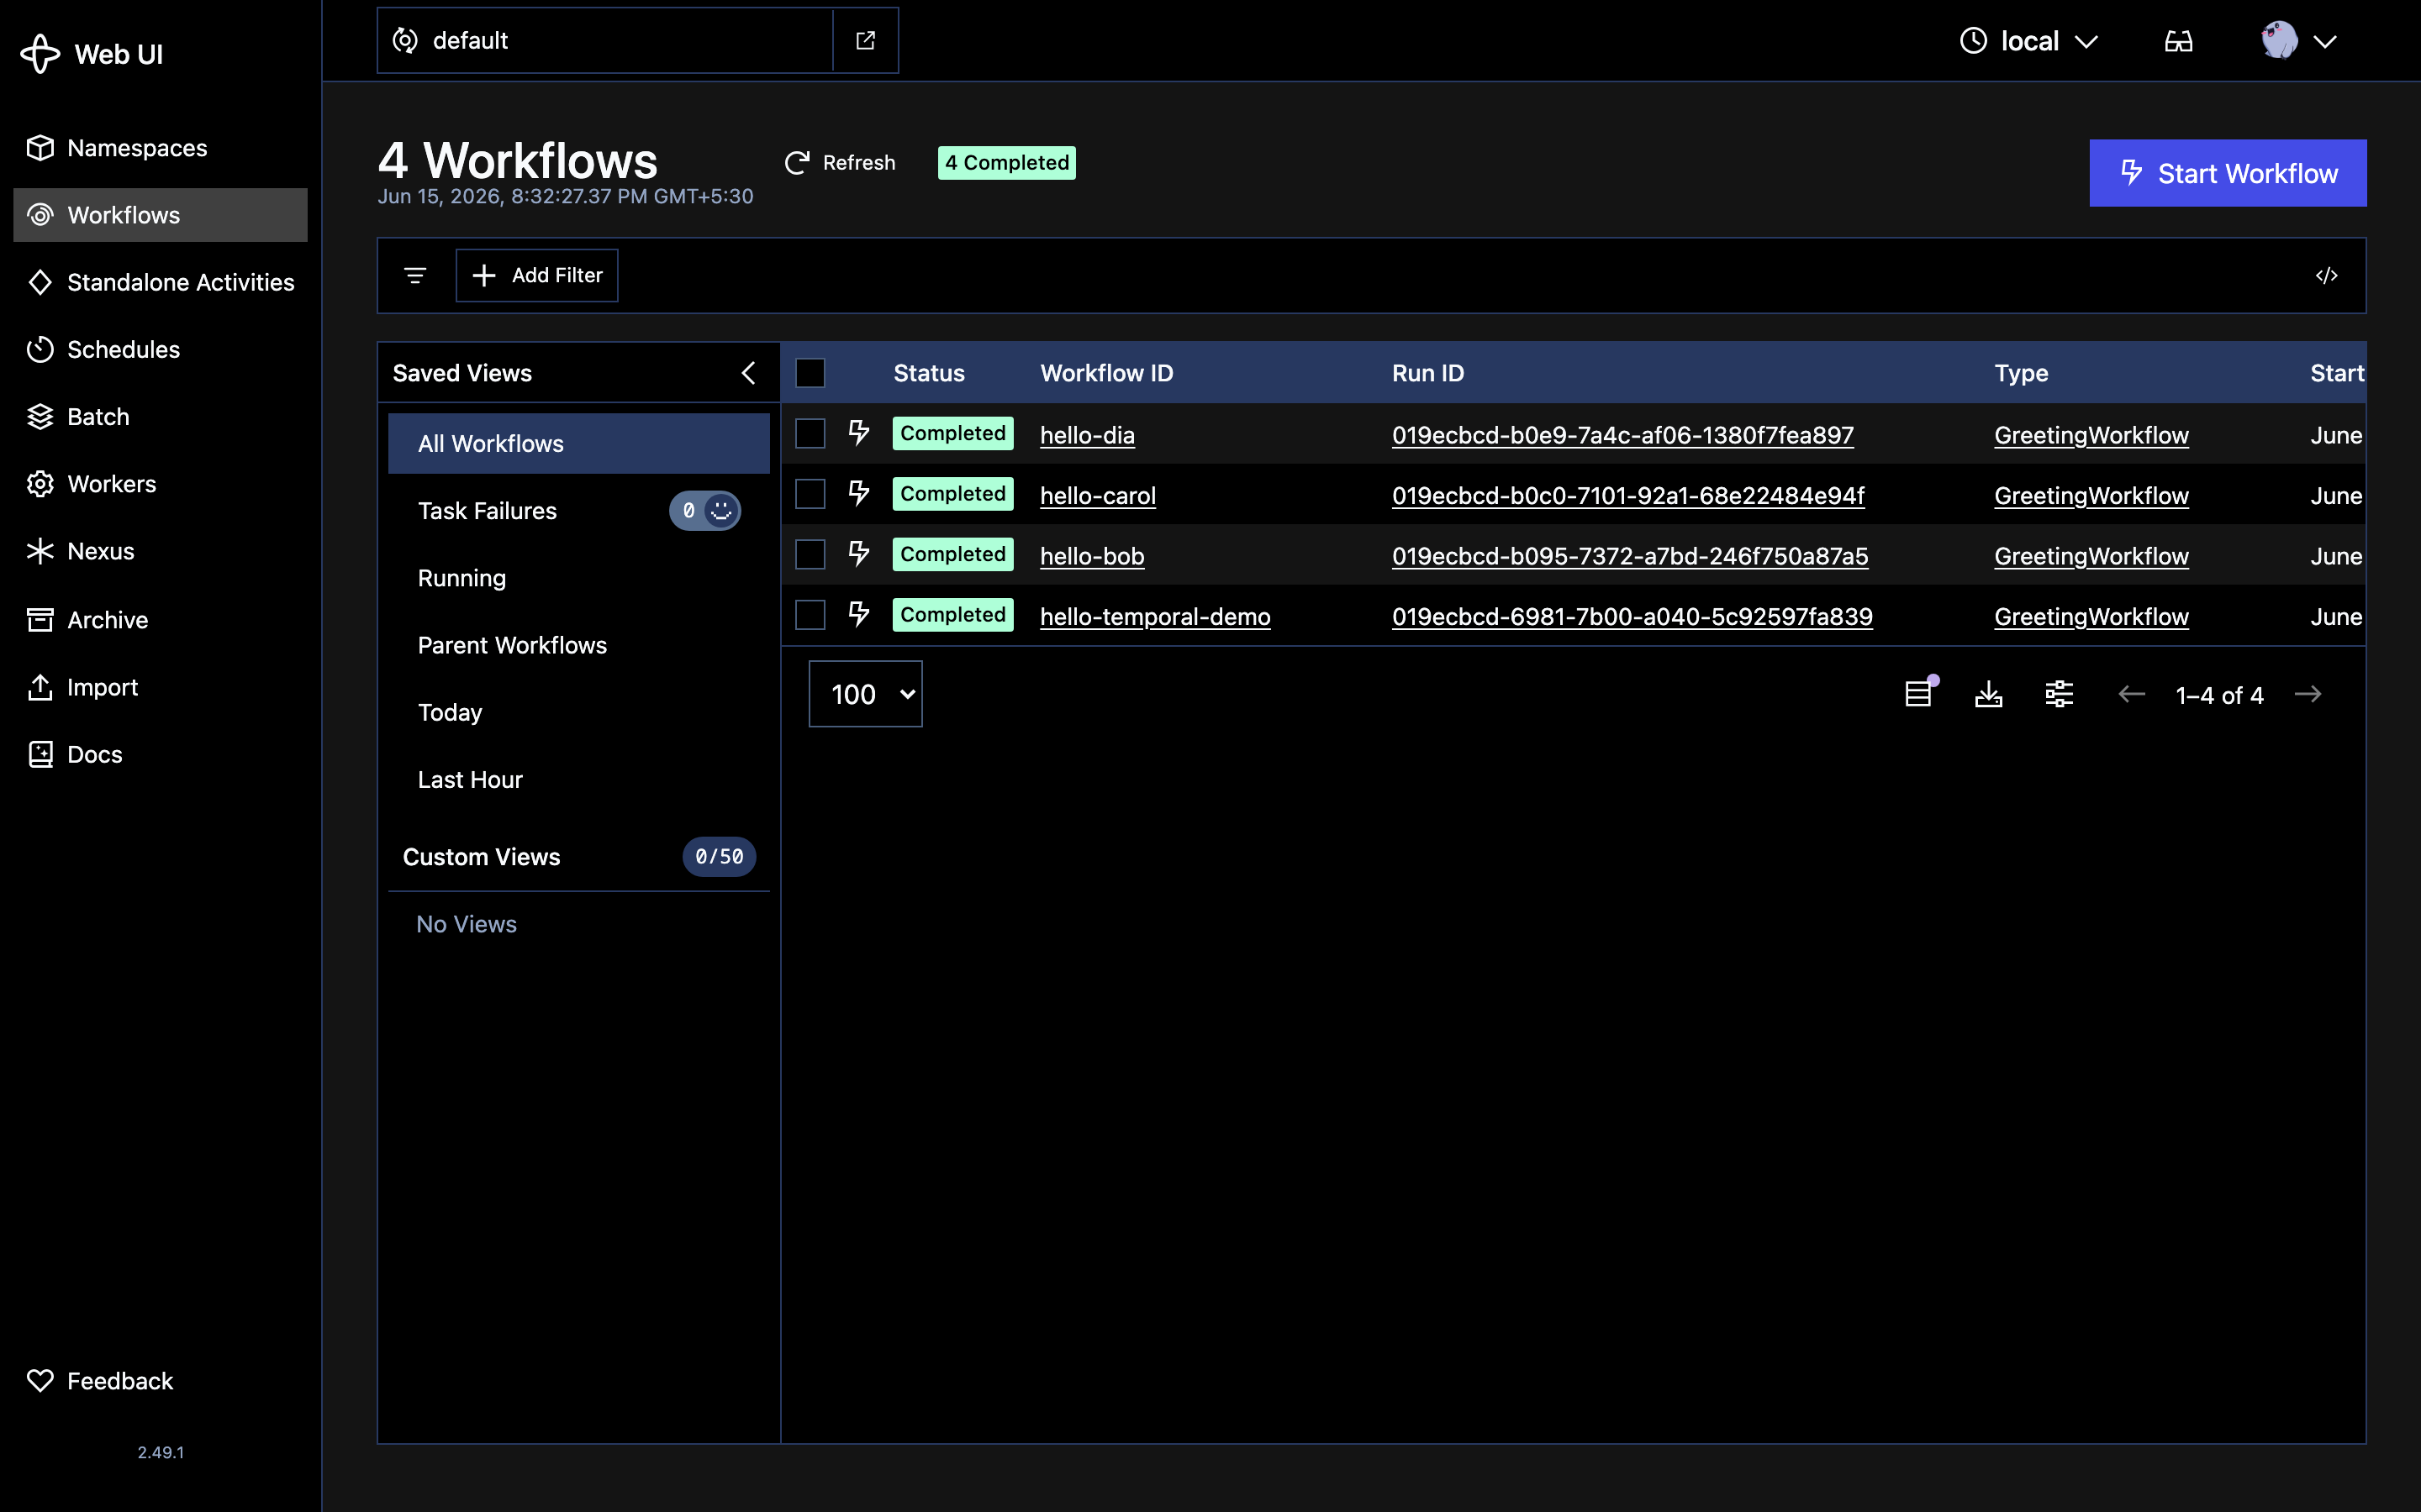The image size is (2421, 1512).
Task: Click the Import sidebar icon
Action: [x=40, y=687]
